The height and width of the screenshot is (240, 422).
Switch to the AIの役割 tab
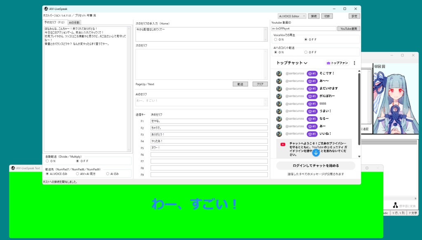pos(74,23)
